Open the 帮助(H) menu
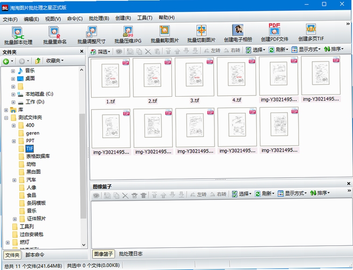Image resolution: width=353 pixels, height=270 pixels. [x=166, y=18]
